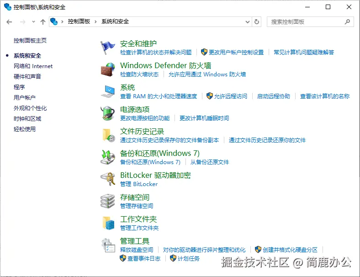360x277 pixels.
Task: Open 启动远程协助 link
Action: tap(273, 96)
